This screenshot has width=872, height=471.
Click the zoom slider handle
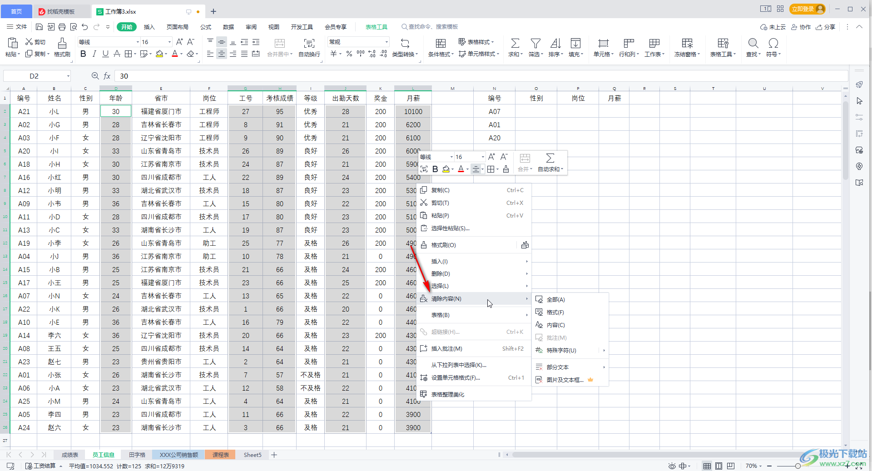[x=798, y=466]
